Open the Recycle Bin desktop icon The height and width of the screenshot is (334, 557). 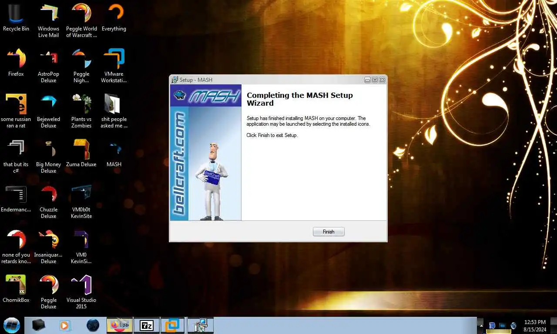(x=16, y=18)
